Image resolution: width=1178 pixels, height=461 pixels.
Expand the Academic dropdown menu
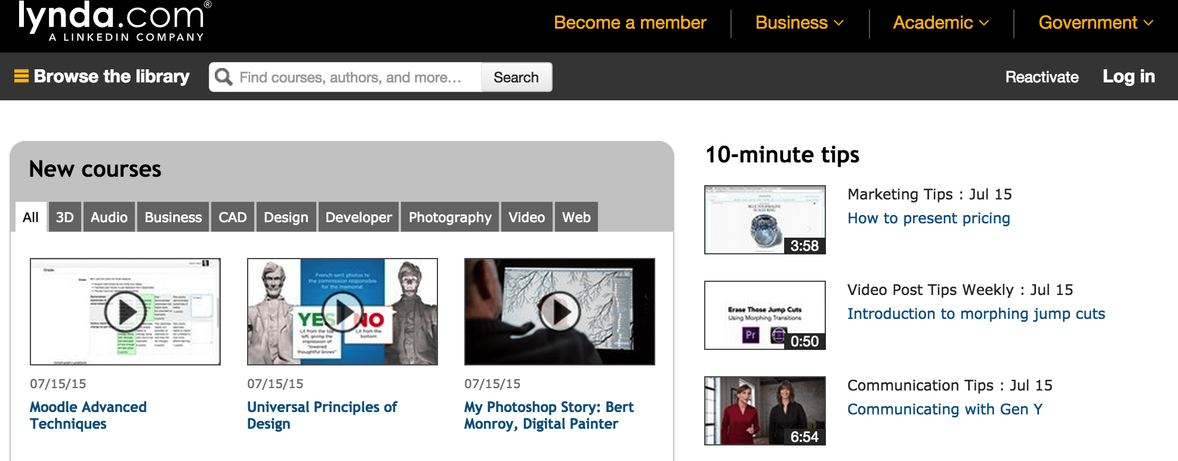pyautogui.click(x=941, y=23)
